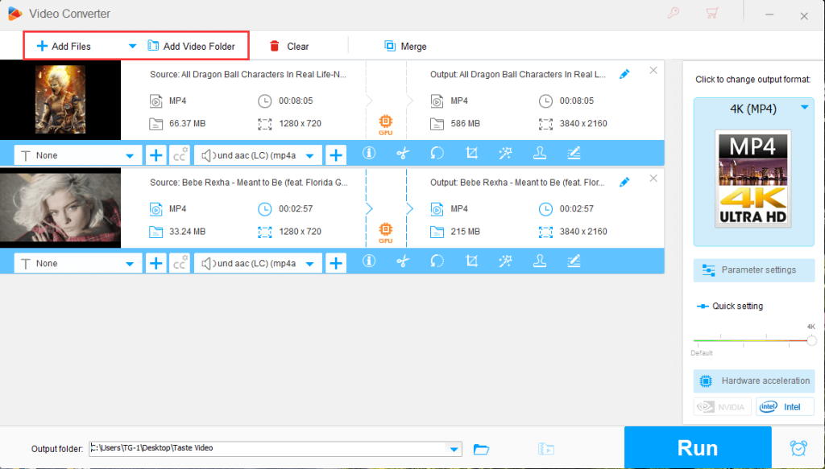Open subtitle edit tool for Dragon Ball video
The width and height of the screenshot is (825, 469).
(x=574, y=154)
